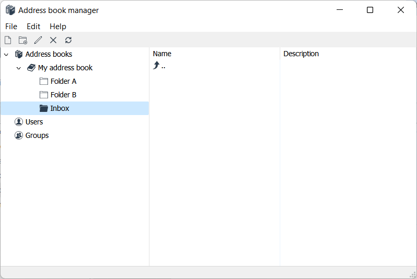417x279 pixels.
Task: Click the Delete X toolbar icon
Action: coord(53,40)
